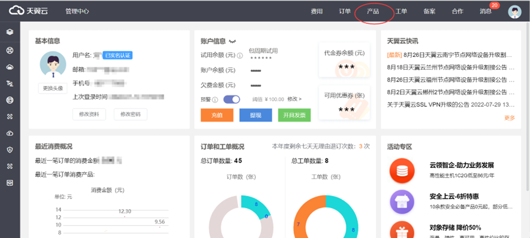Screen dimensions: 530x238
Task: Open the 产品 menu
Action: point(373,11)
